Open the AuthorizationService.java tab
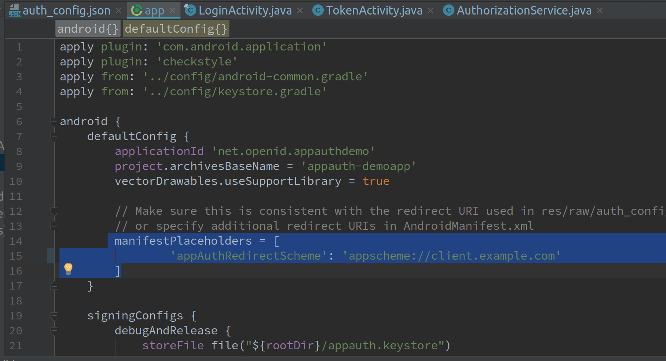 pyautogui.click(x=524, y=10)
